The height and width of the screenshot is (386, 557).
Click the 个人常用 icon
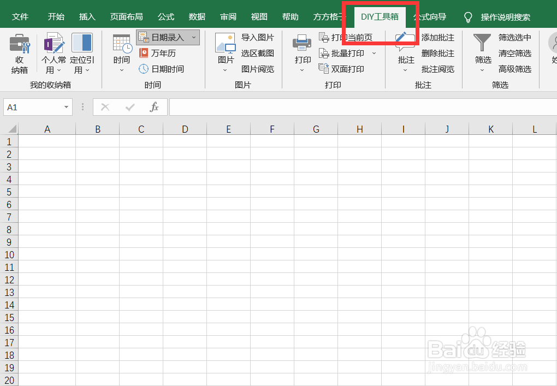tap(54, 43)
